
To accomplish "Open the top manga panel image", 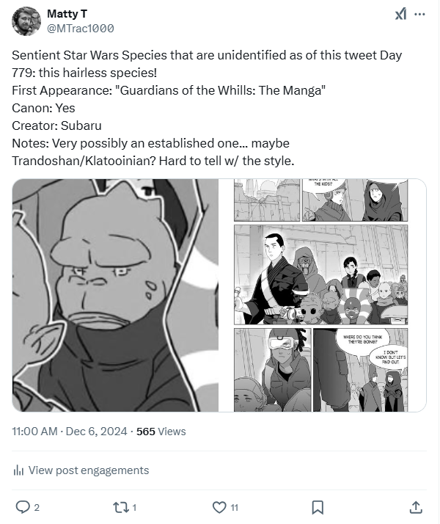I will point(319,200).
